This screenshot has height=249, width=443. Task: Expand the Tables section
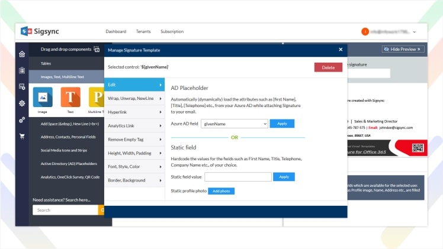tap(66, 63)
